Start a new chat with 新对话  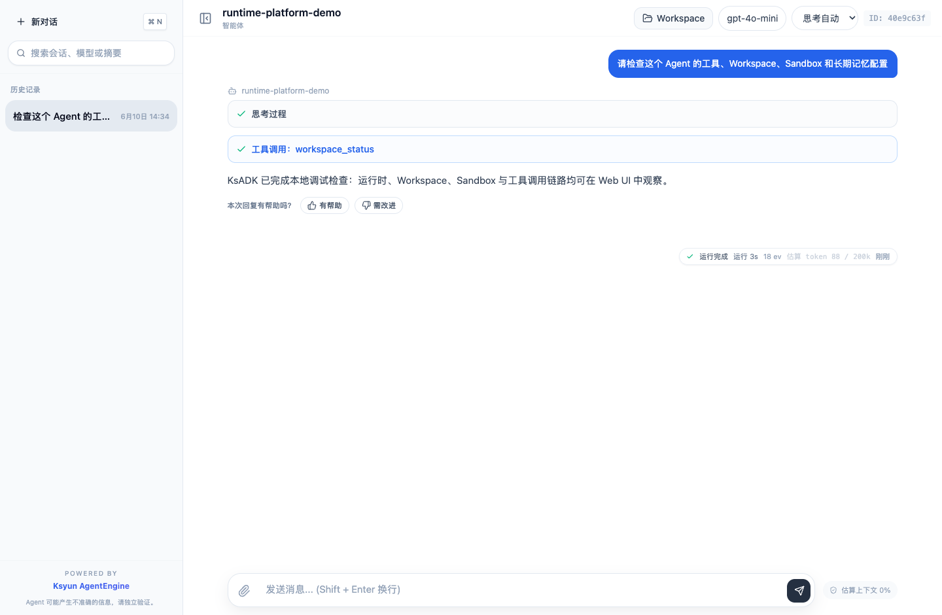pyautogui.click(x=37, y=22)
